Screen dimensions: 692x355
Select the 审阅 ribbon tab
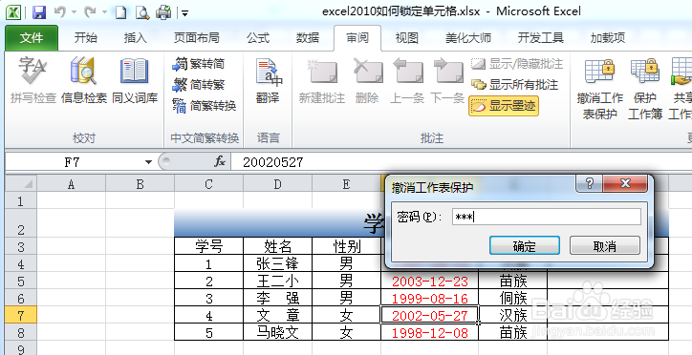tap(357, 38)
